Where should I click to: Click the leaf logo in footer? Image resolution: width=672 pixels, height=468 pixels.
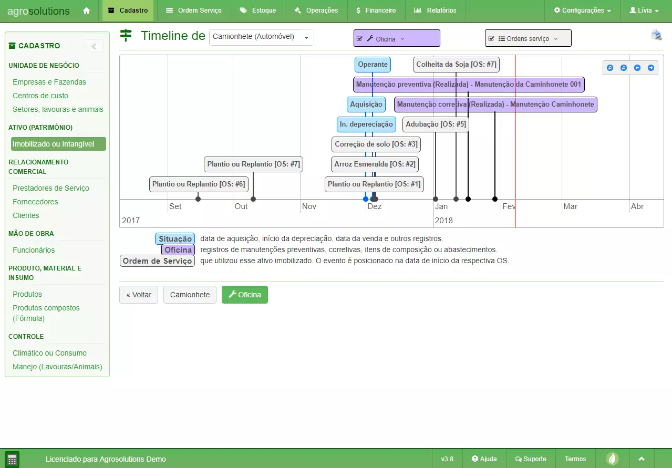(612, 459)
